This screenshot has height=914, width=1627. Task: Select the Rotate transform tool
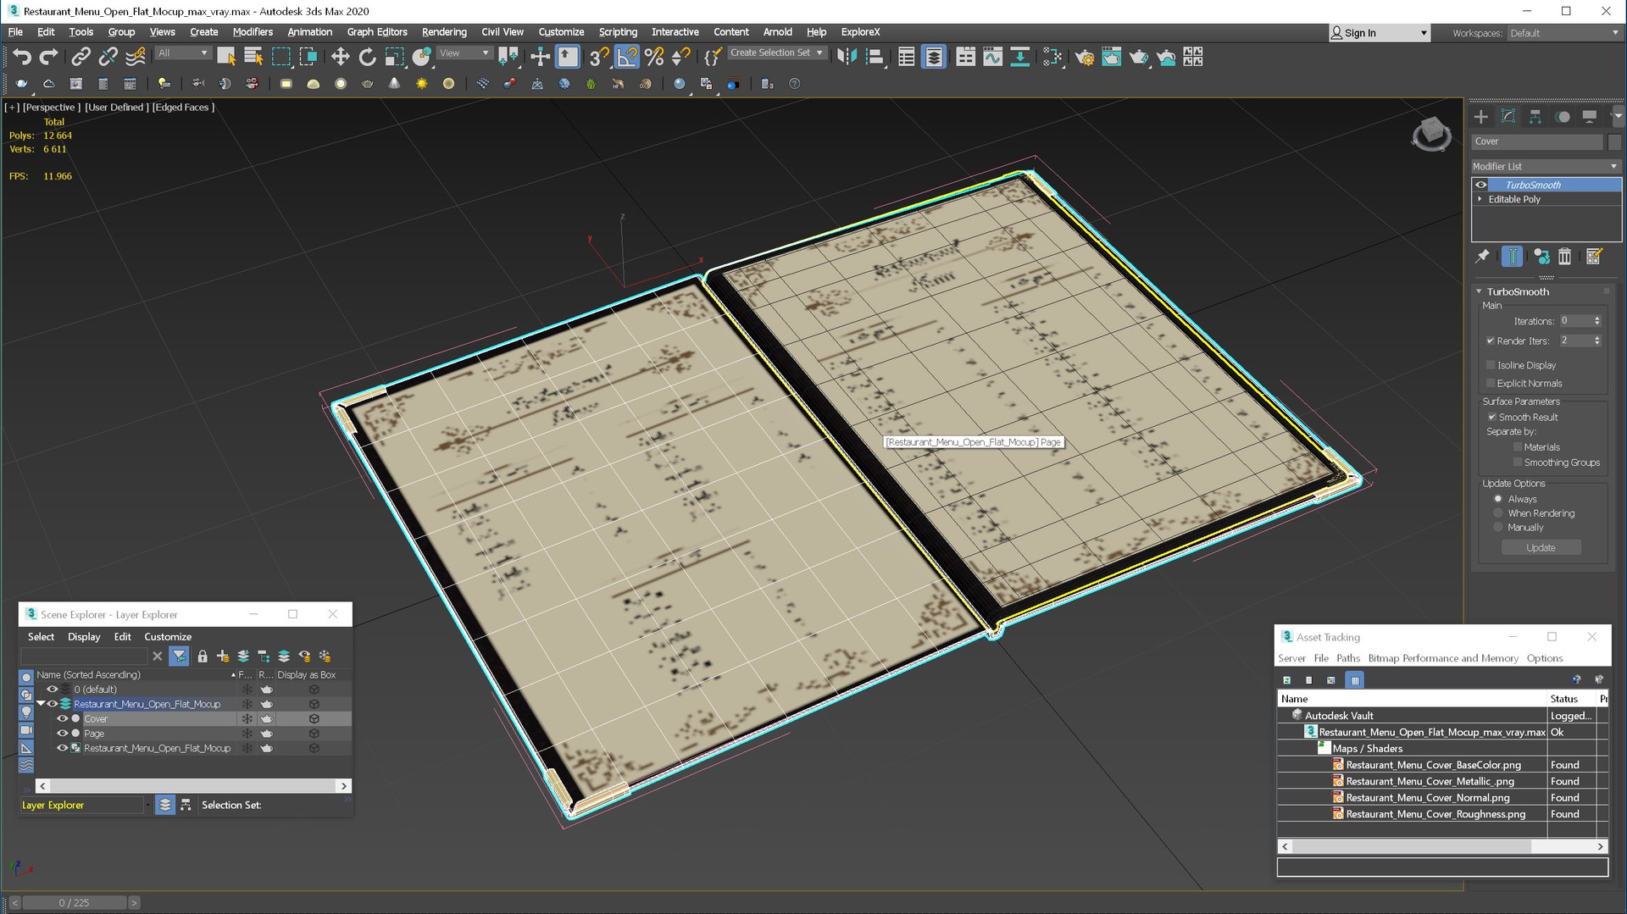tap(367, 57)
